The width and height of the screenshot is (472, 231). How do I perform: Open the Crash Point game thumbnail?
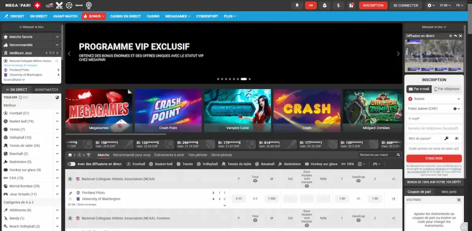(168, 110)
